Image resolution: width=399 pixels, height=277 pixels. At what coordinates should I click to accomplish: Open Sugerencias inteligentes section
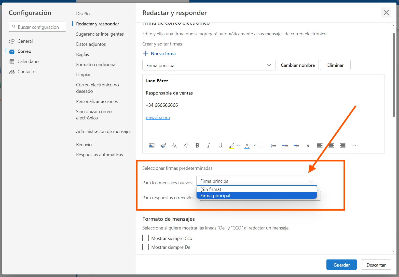coord(100,34)
